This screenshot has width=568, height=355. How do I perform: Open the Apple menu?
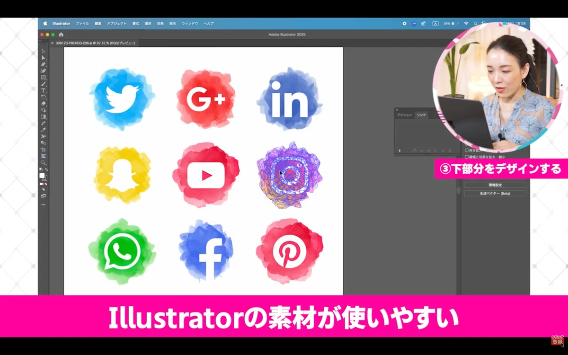point(45,23)
